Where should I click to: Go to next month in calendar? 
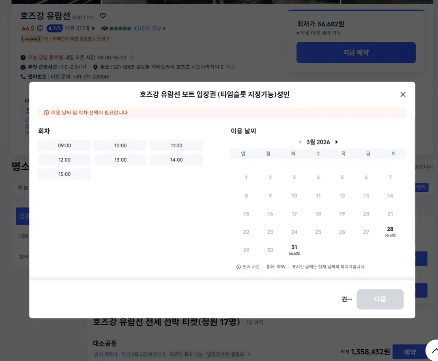click(x=337, y=142)
